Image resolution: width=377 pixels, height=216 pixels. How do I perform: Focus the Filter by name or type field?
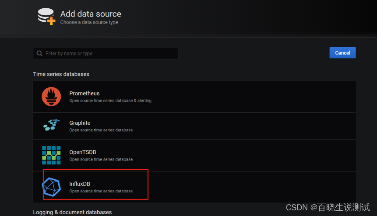[x=106, y=53]
